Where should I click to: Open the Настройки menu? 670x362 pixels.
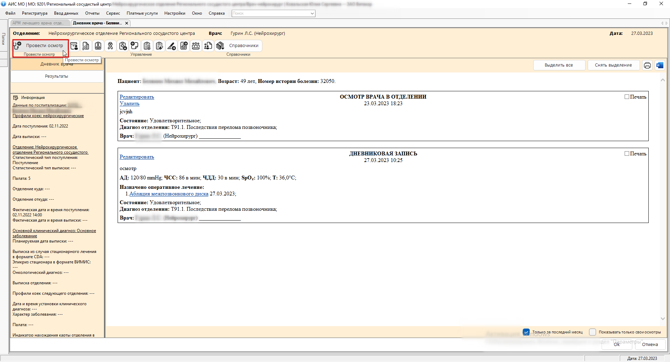pyautogui.click(x=174, y=13)
